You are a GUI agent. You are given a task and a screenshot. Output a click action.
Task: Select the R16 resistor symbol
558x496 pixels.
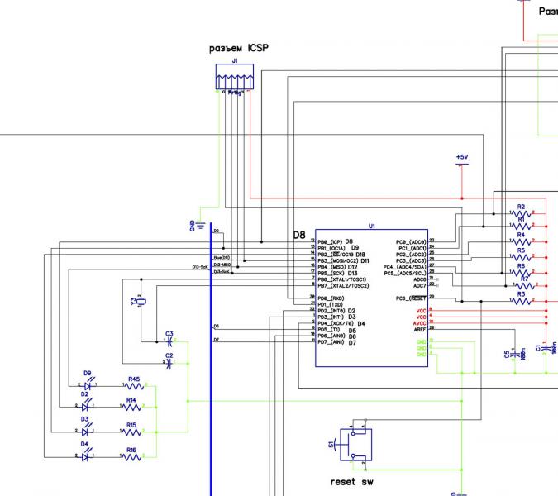(x=132, y=455)
